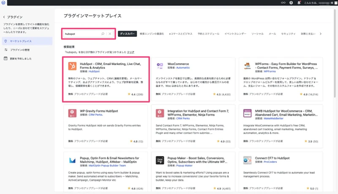Open the MWB HubSpot plugin logo
This screenshot has width=338, height=194.
(x=248, y=113)
